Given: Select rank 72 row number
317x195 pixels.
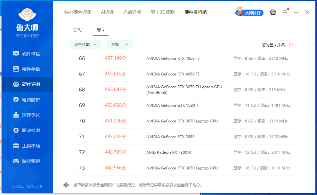Looking at the screenshot, I should tap(82, 152).
